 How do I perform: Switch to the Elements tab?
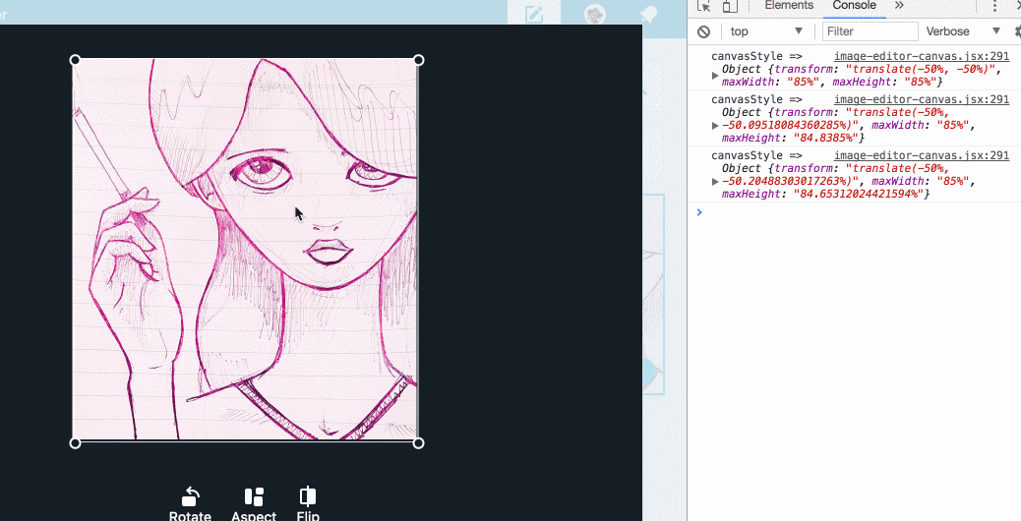tap(789, 6)
